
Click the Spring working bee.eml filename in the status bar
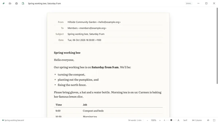coord(14,120)
